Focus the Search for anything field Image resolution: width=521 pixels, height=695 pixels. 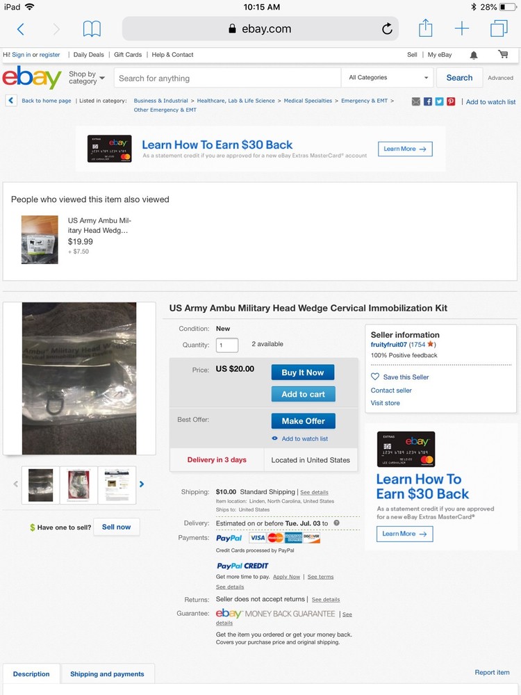point(227,78)
